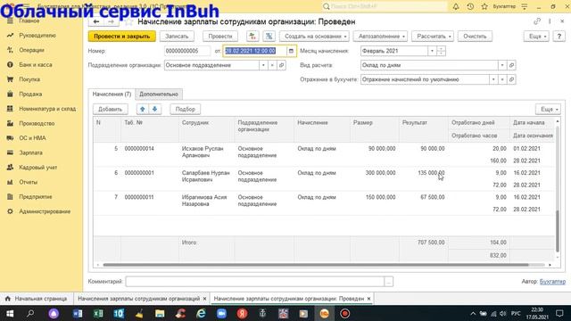571x321 pixels.
Task: Open Номенклатура и склад section
Action: click(47, 109)
